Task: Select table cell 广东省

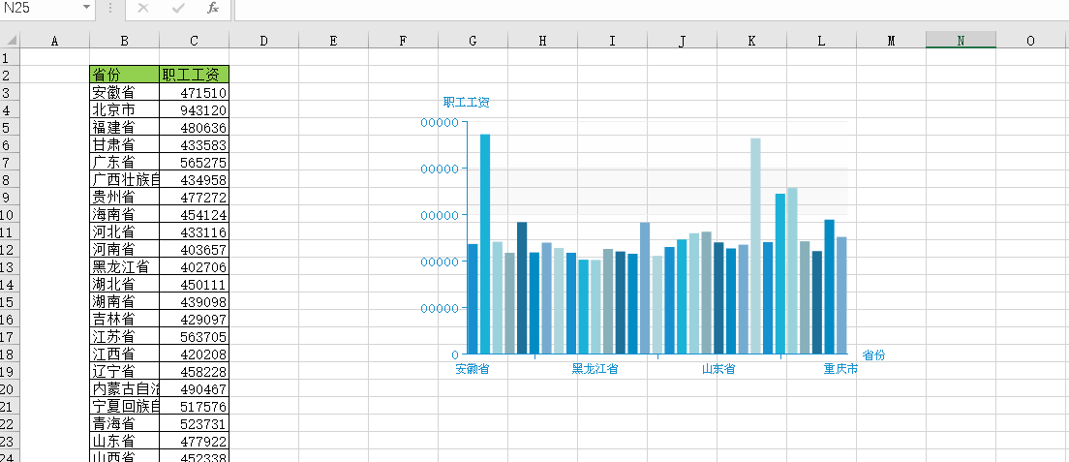Action: (124, 162)
